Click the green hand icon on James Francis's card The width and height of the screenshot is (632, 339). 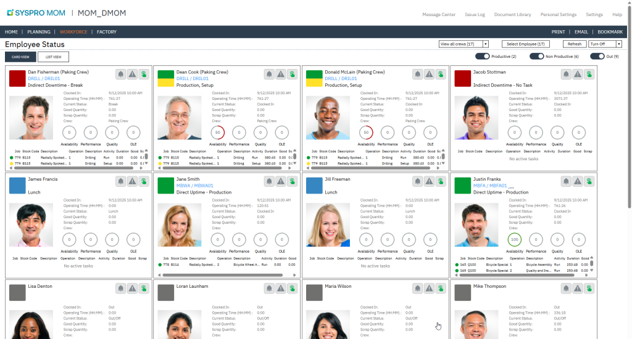coord(144,181)
